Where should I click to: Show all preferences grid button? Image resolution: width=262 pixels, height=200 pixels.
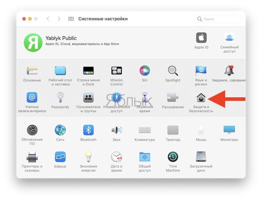click(x=71, y=18)
